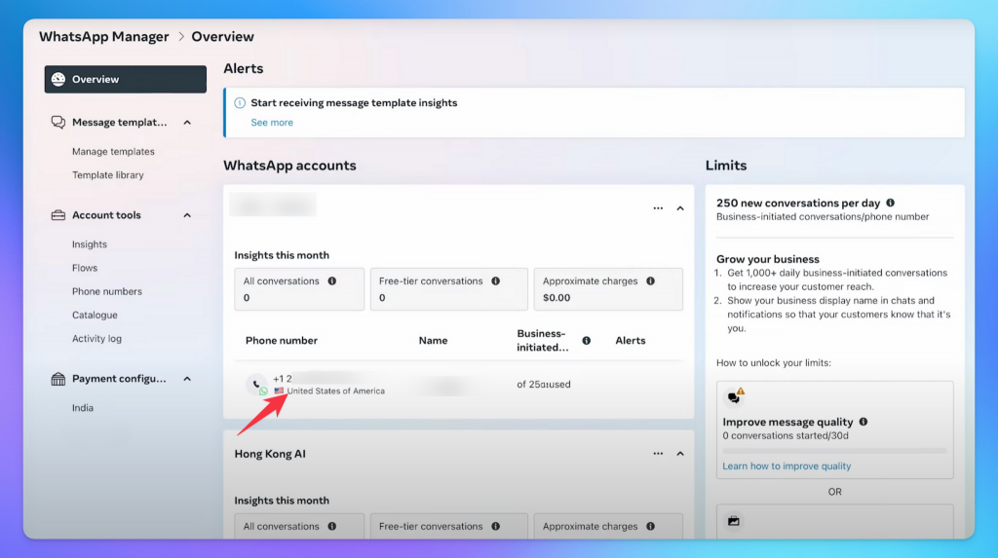Image resolution: width=998 pixels, height=558 pixels.
Task: Click WhatsApp Manager in the breadcrumb
Action: (102, 37)
